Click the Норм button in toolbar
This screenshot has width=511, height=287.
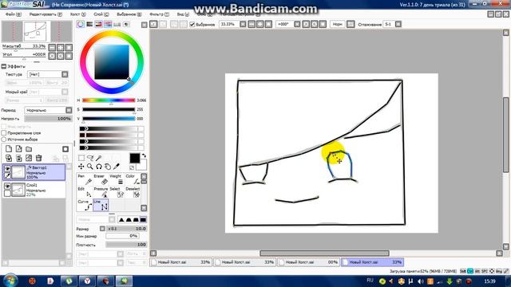pyautogui.click(x=337, y=25)
